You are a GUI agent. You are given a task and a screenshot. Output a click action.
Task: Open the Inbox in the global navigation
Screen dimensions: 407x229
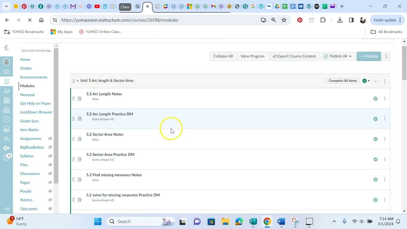click(6, 110)
